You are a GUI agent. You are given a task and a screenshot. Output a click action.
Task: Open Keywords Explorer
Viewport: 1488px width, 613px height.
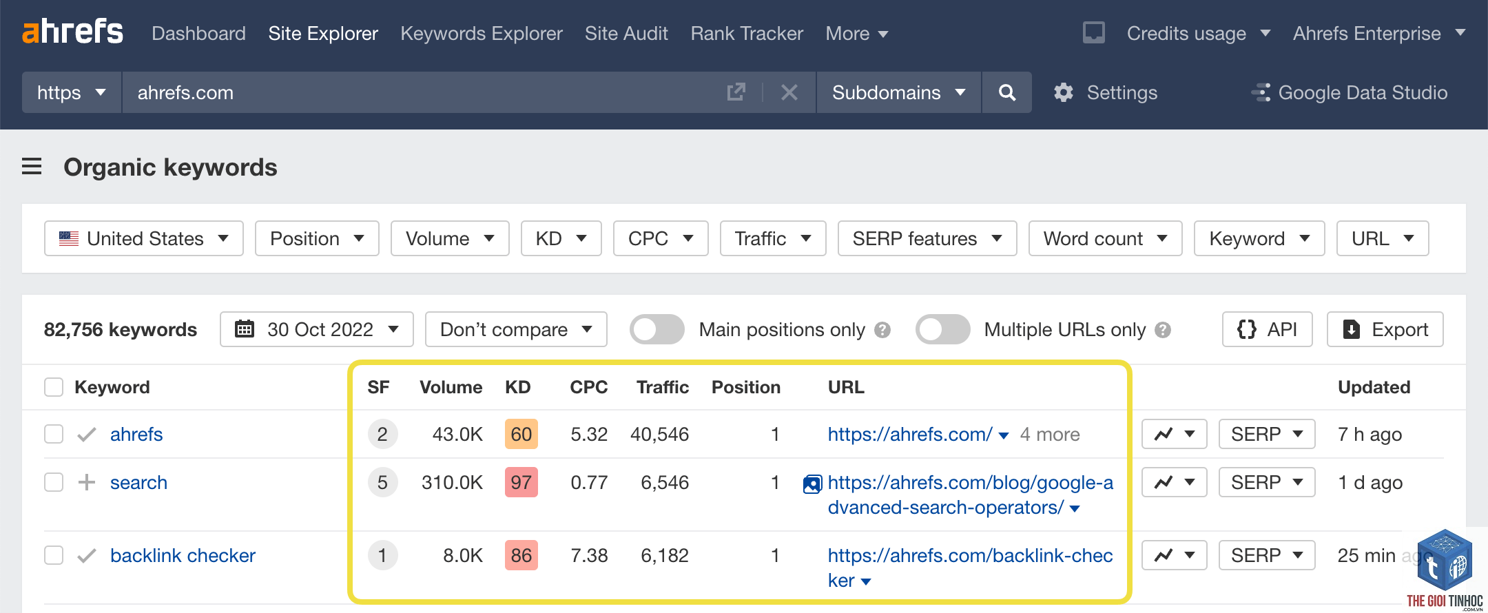click(482, 33)
